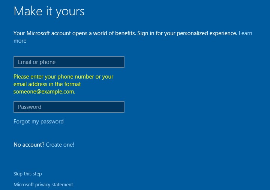Click the No account? label text
Viewport: 270px width, 190px height.
[x=29, y=145]
